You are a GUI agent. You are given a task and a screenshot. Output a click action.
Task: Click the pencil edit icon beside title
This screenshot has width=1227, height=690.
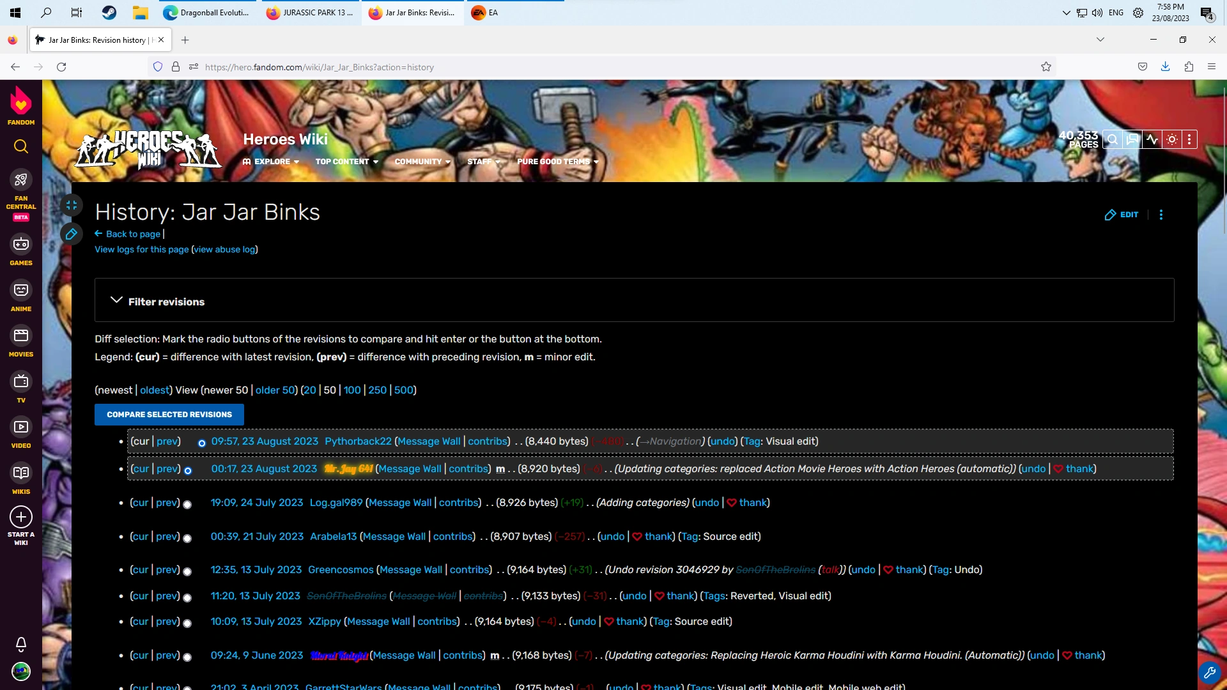[72, 234]
